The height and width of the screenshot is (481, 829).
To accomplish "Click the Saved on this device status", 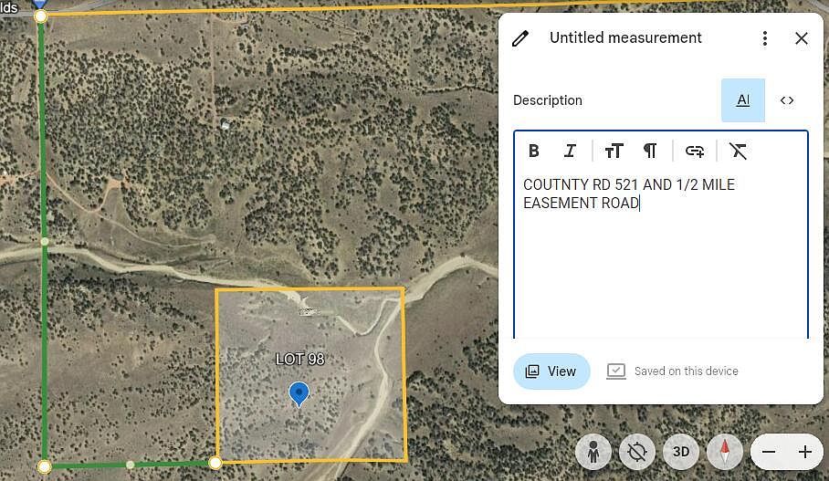I will [673, 371].
